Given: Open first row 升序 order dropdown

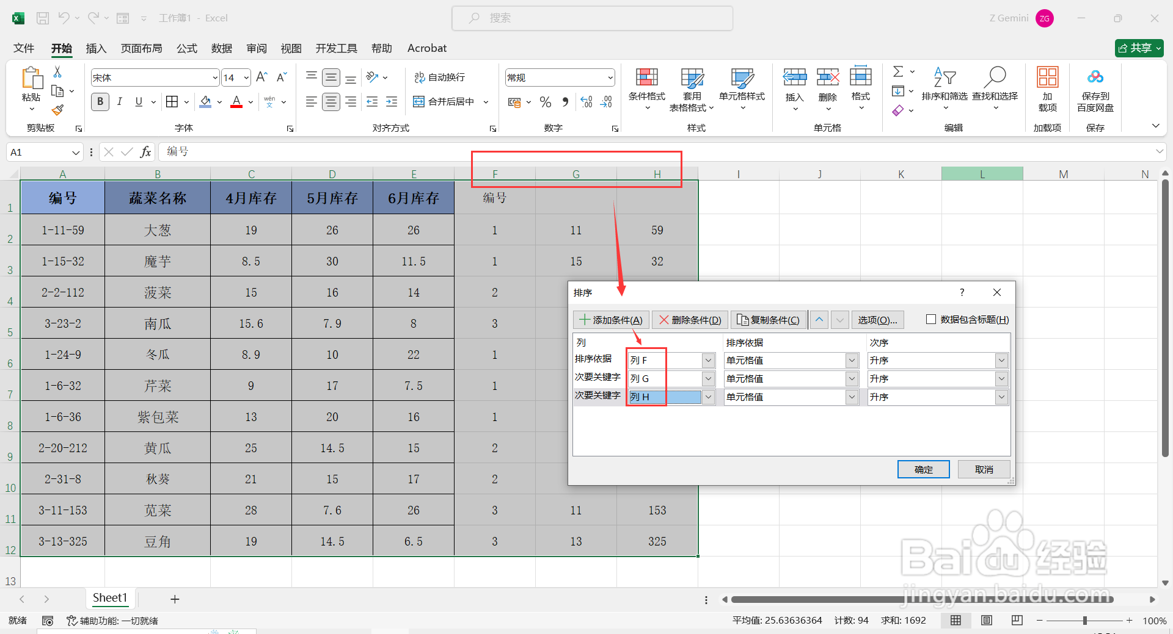Looking at the screenshot, I should (x=1001, y=361).
